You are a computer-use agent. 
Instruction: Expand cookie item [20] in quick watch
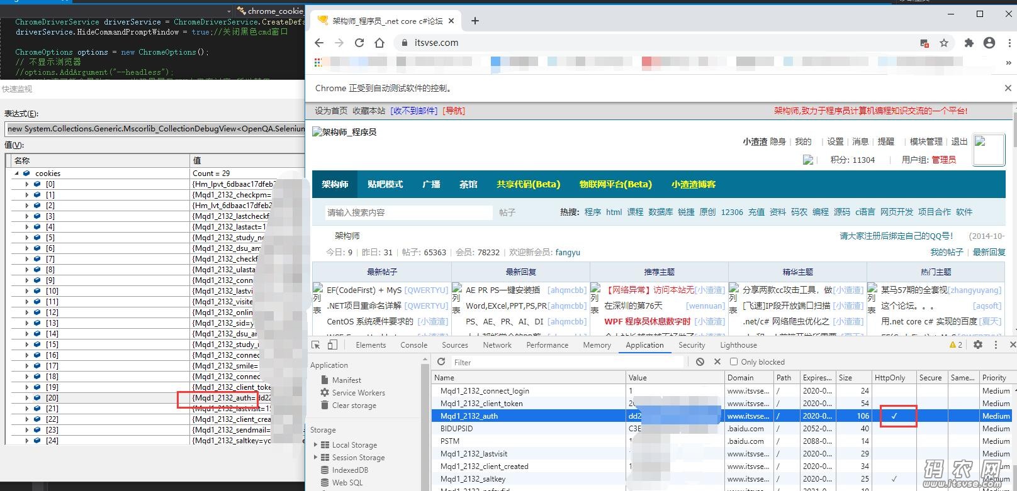pyautogui.click(x=27, y=398)
